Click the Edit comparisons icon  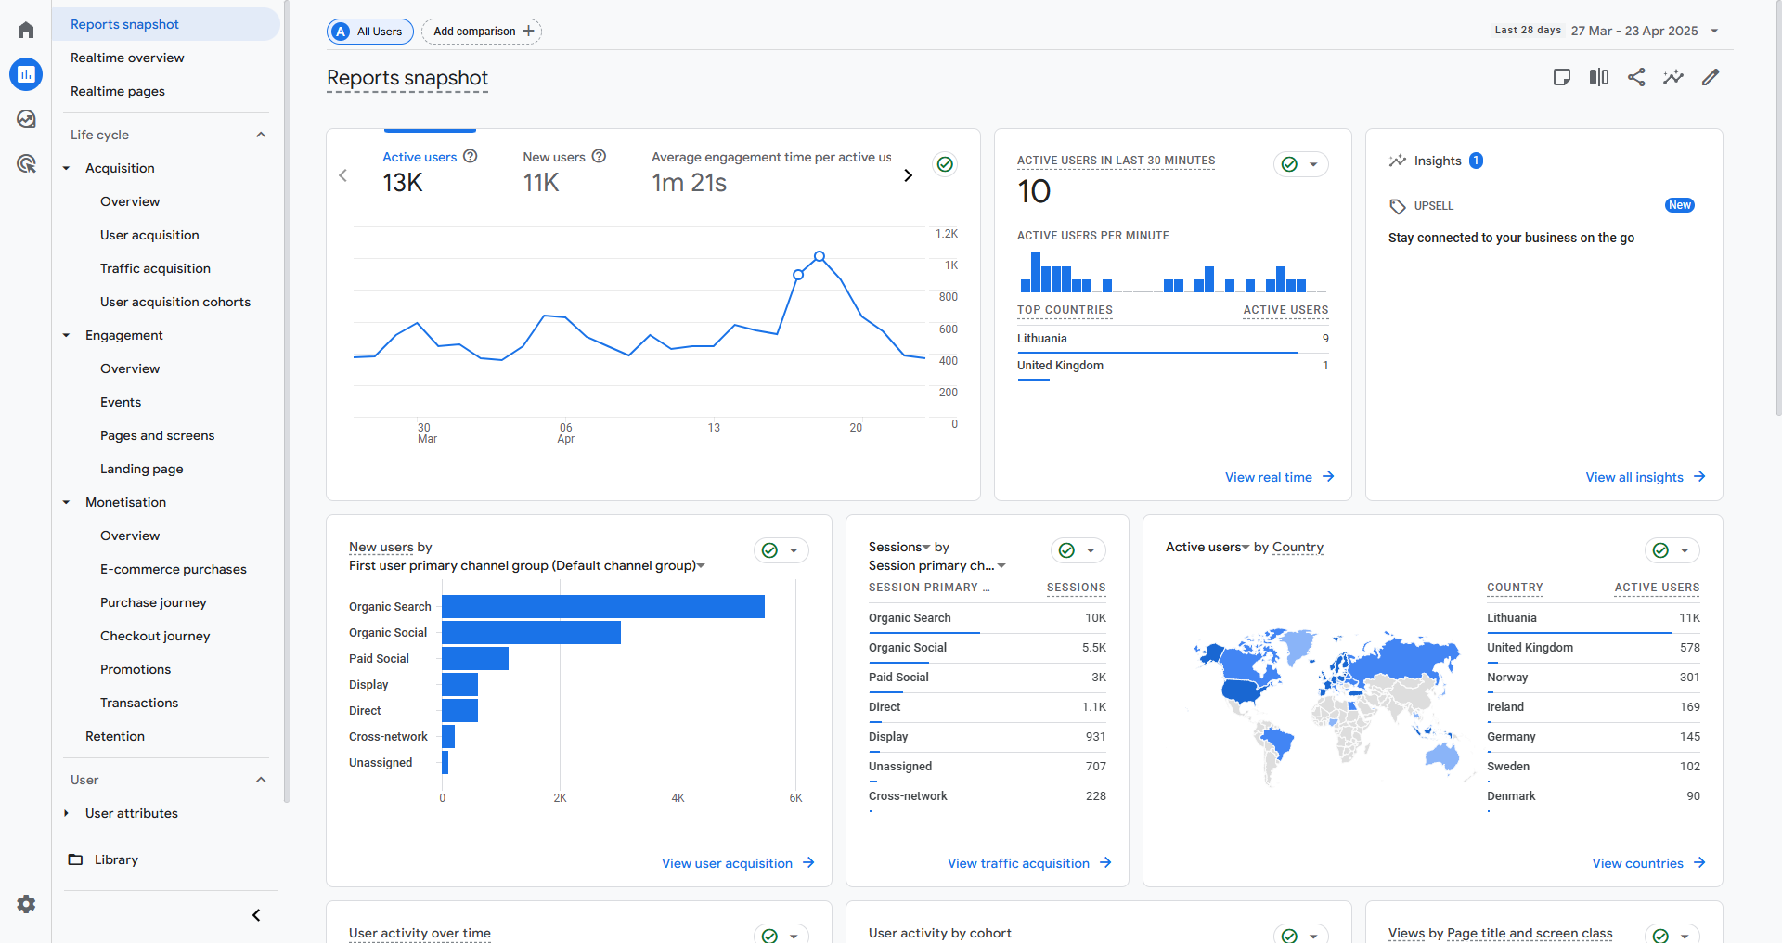click(x=1598, y=77)
